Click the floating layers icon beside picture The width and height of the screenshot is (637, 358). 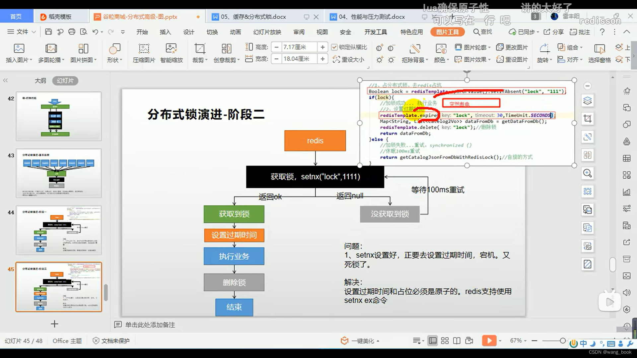click(588, 100)
